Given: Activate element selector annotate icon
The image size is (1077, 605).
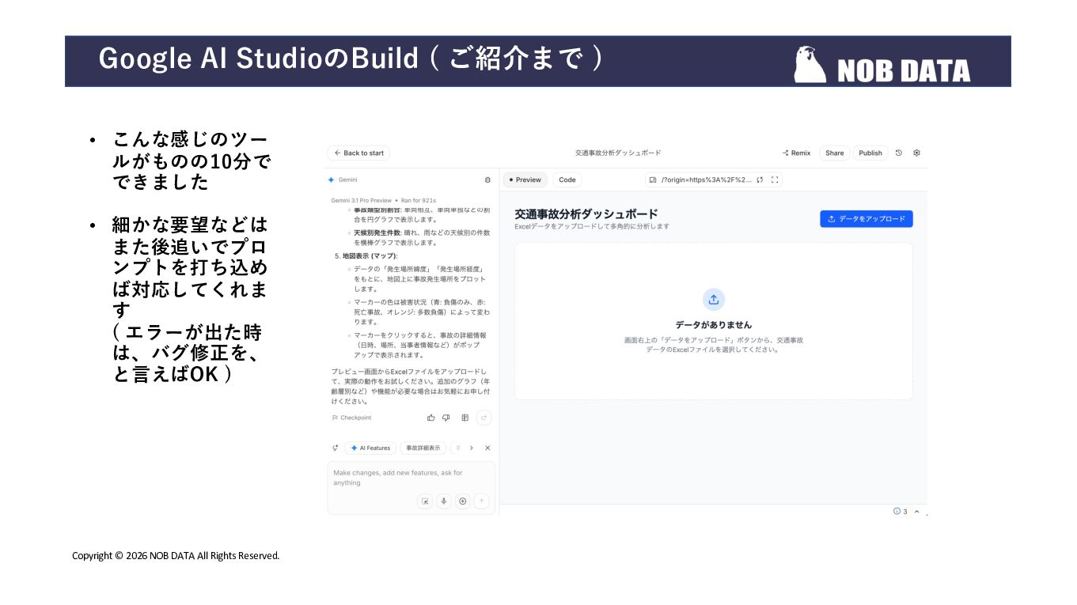Looking at the screenshot, I should coord(425,501).
